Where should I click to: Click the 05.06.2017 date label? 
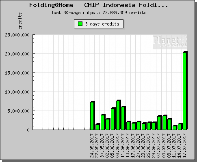click(113, 145)
